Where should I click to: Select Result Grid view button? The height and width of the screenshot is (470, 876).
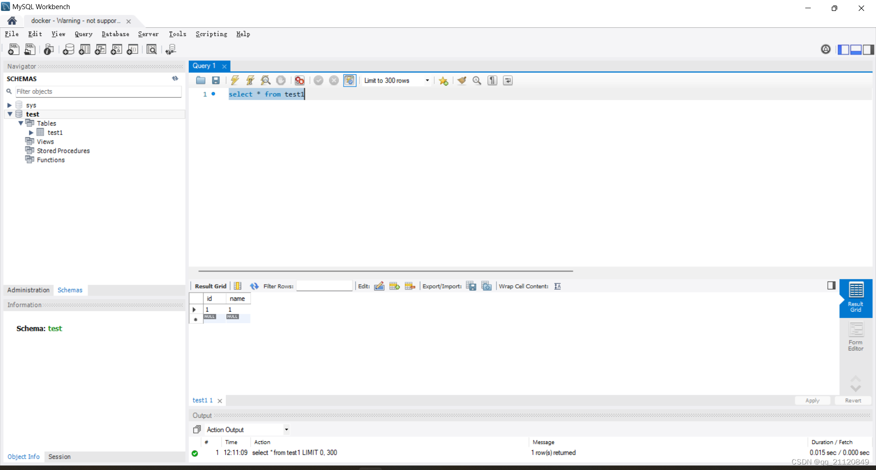pos(856,298)
